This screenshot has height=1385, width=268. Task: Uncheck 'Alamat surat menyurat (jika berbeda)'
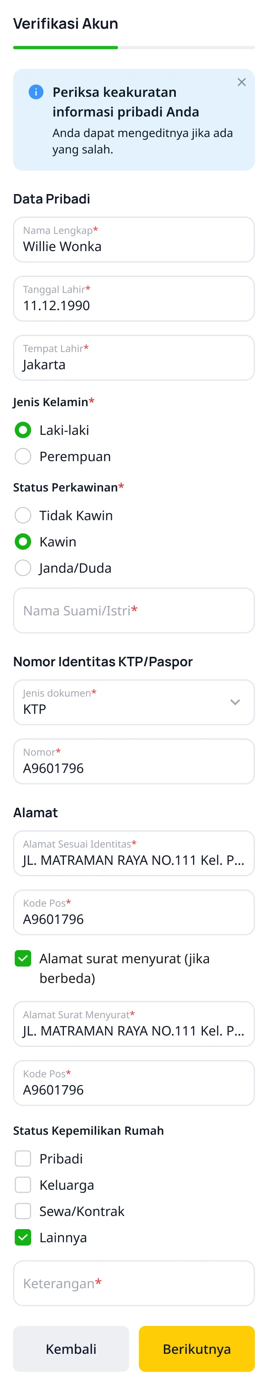[x=23, y=958]
